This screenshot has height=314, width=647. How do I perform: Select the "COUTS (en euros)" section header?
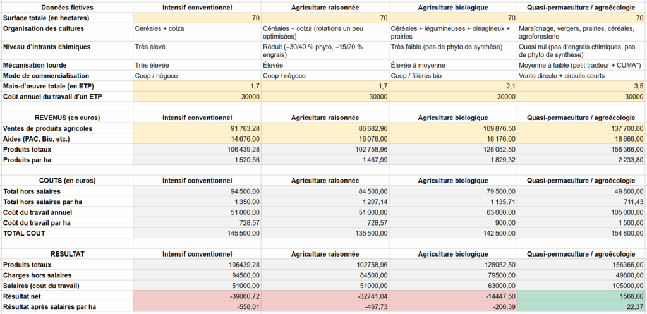click(x=66, y=180)
